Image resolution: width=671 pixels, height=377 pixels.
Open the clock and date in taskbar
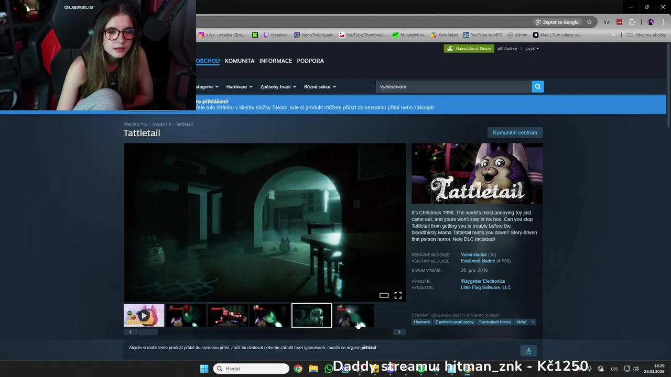[655, 369]
